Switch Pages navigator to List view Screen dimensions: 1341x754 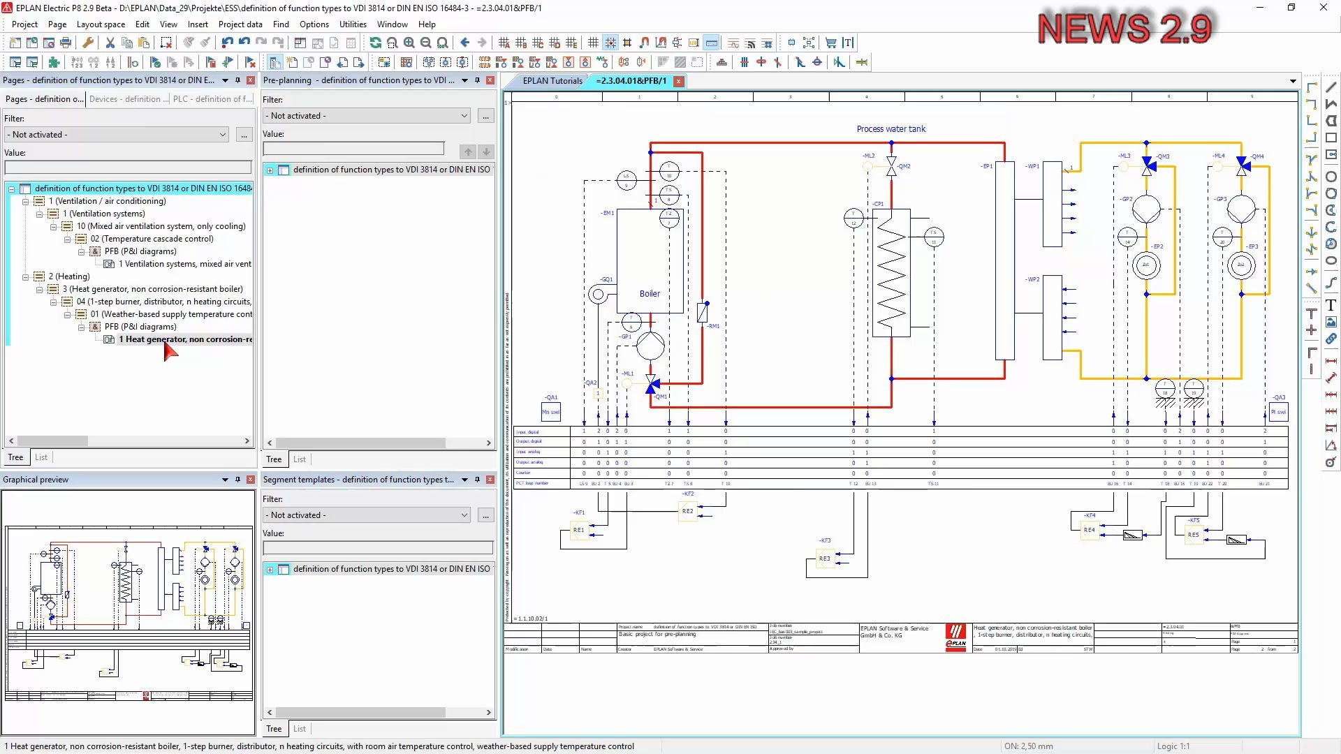point(41,457)
